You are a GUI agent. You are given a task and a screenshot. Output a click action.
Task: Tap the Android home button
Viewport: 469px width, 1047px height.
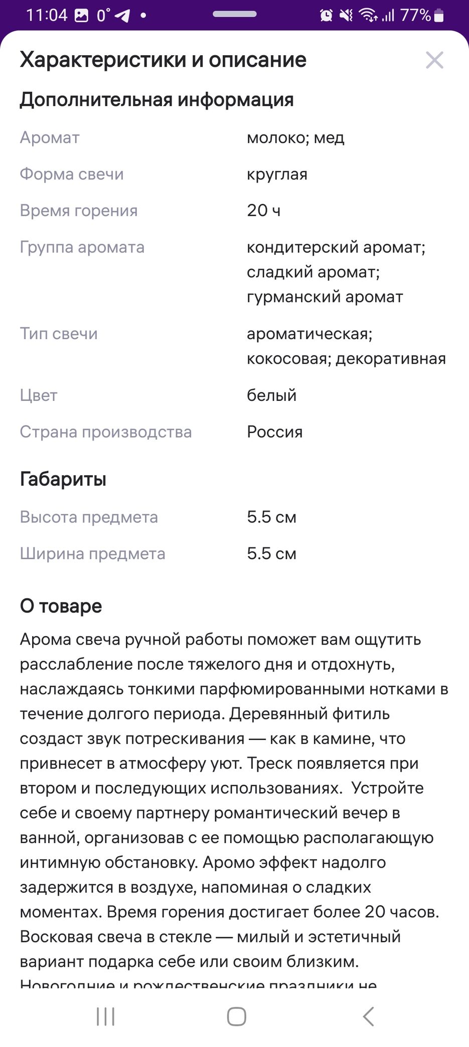[x=236, y=1016]
